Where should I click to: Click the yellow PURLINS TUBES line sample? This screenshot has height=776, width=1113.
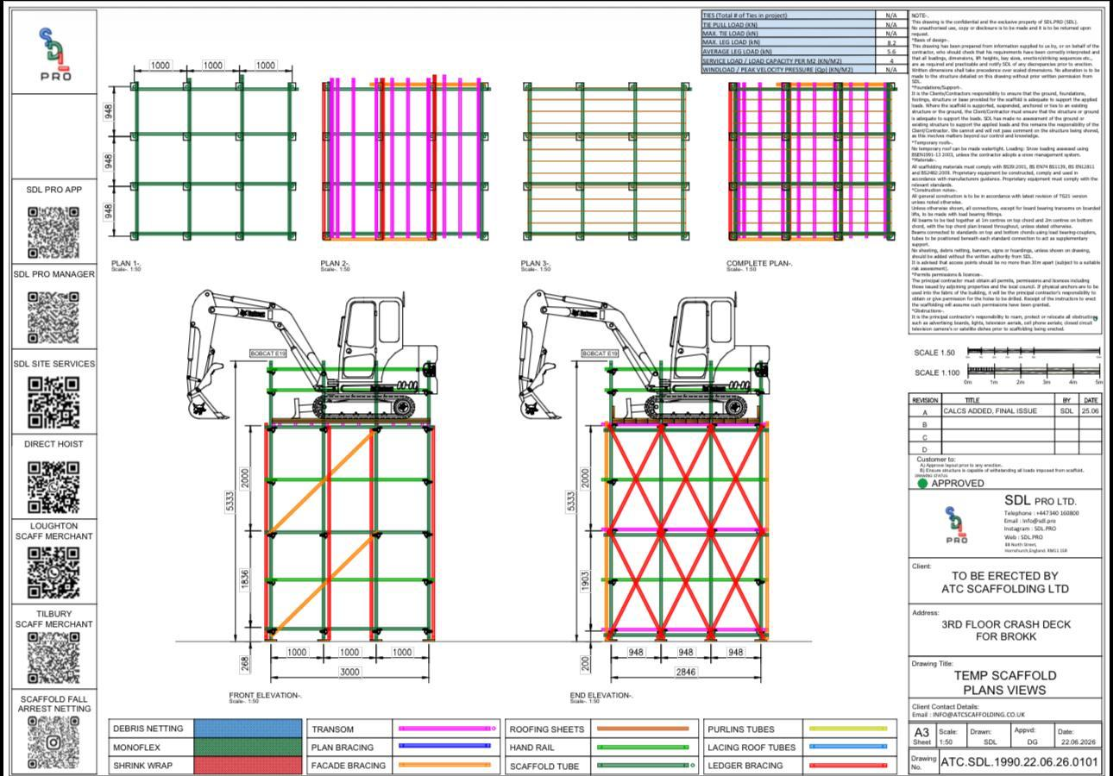(848, 729)
